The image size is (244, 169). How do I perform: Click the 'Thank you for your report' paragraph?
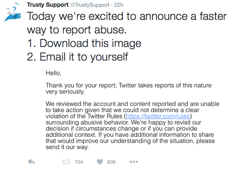pos(128,89)
